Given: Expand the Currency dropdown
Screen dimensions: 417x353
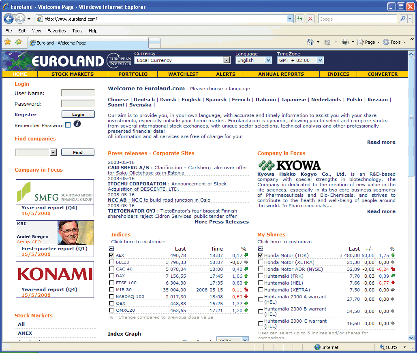Looking at the screenshot, I should click(x=227, y=60).
